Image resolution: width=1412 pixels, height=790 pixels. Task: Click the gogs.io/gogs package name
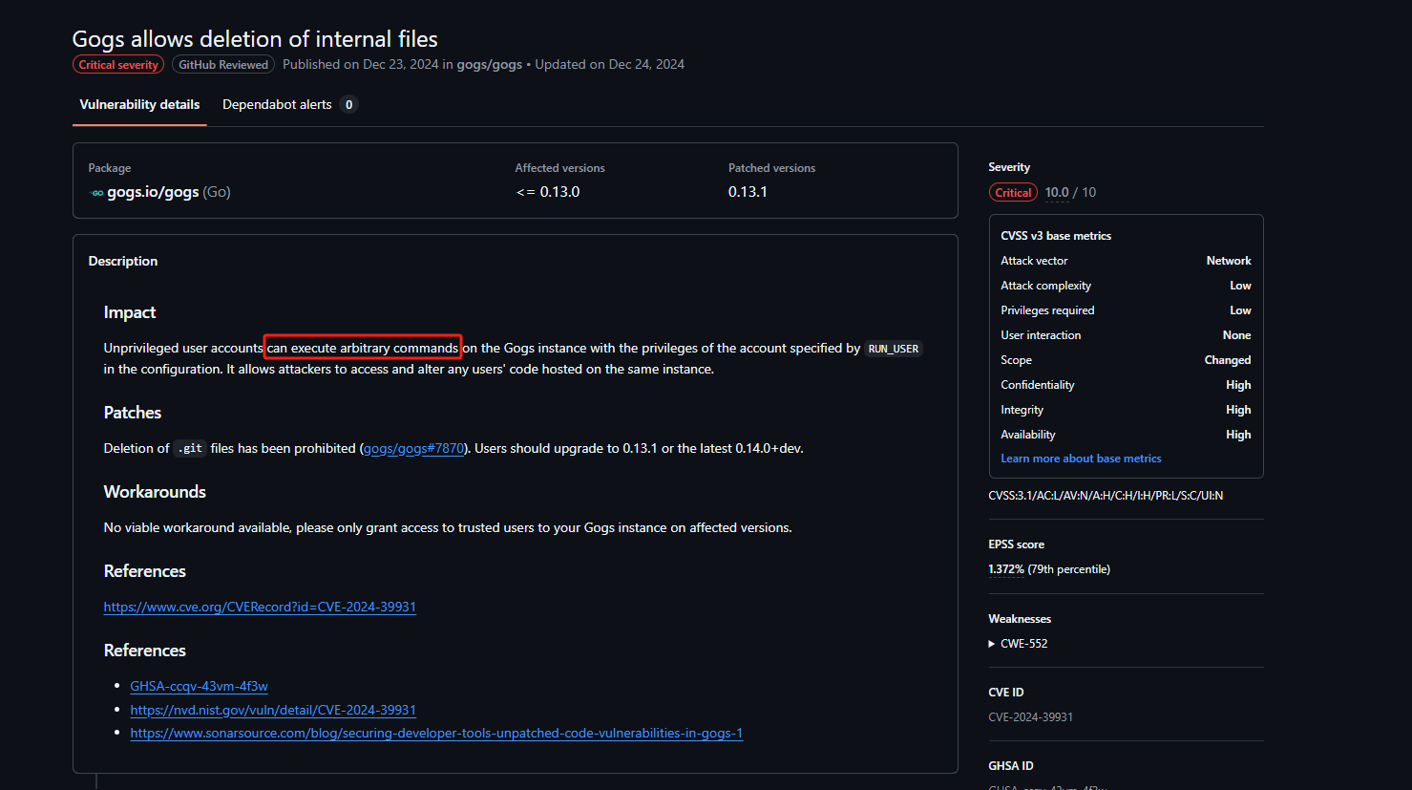pyautogui.click(x=153, y=192)
